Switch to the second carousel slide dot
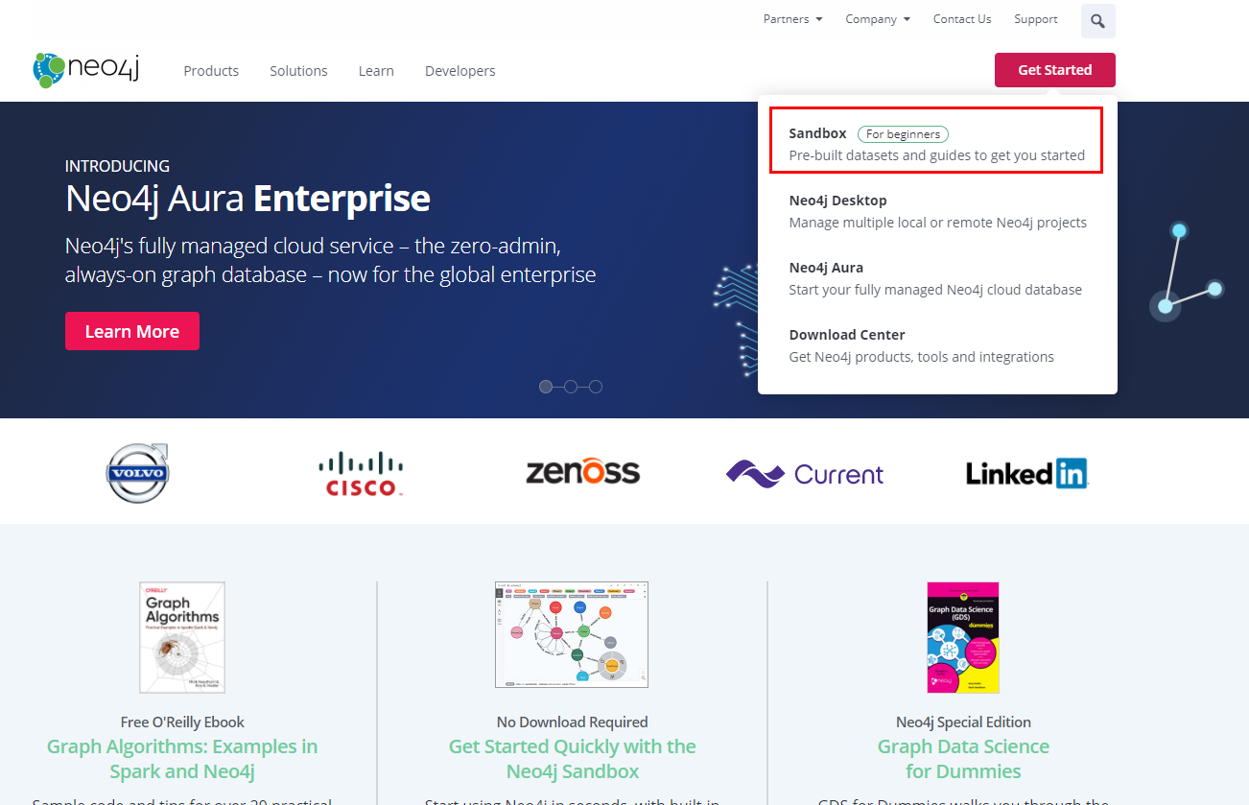 coord(571,387)
